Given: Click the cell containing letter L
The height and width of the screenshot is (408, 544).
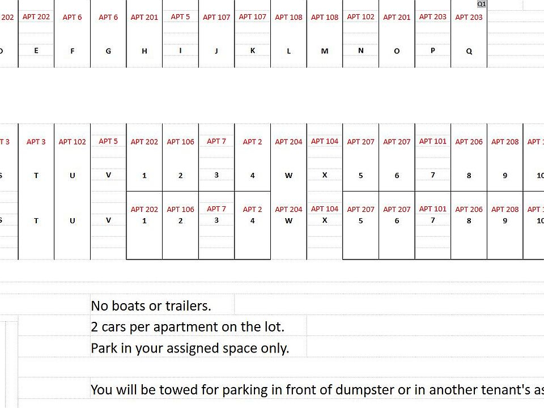Looking at the screenshot, I should tap(288, 51).
